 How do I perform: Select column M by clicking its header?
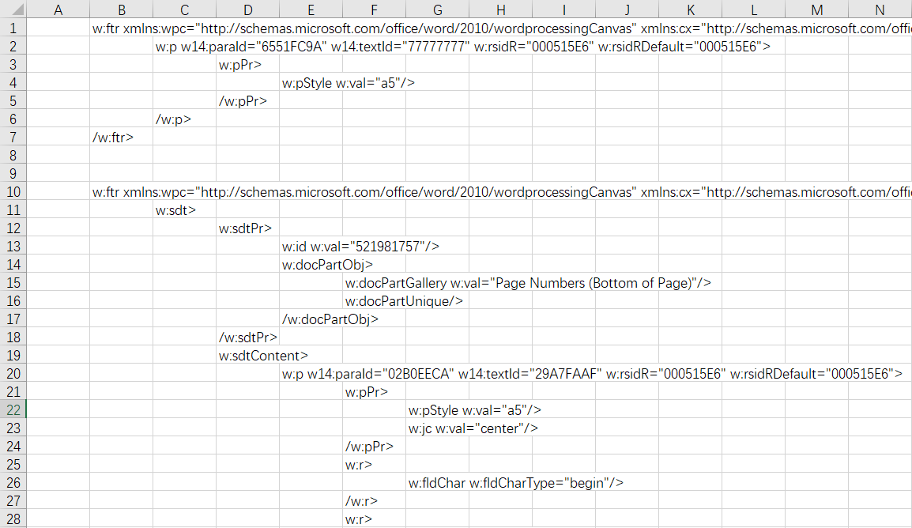[816, 9]
